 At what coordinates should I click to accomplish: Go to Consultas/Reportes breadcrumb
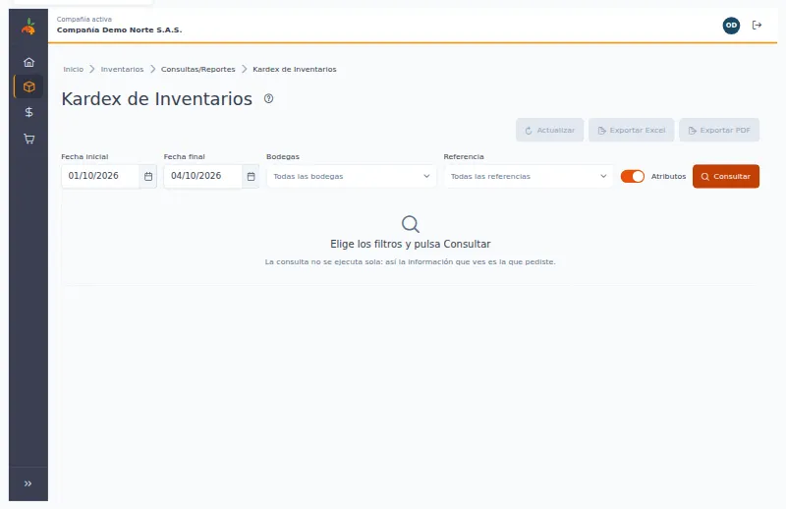coord(198,69)
